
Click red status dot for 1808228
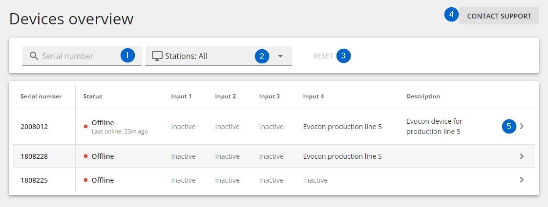click(85, 156)
